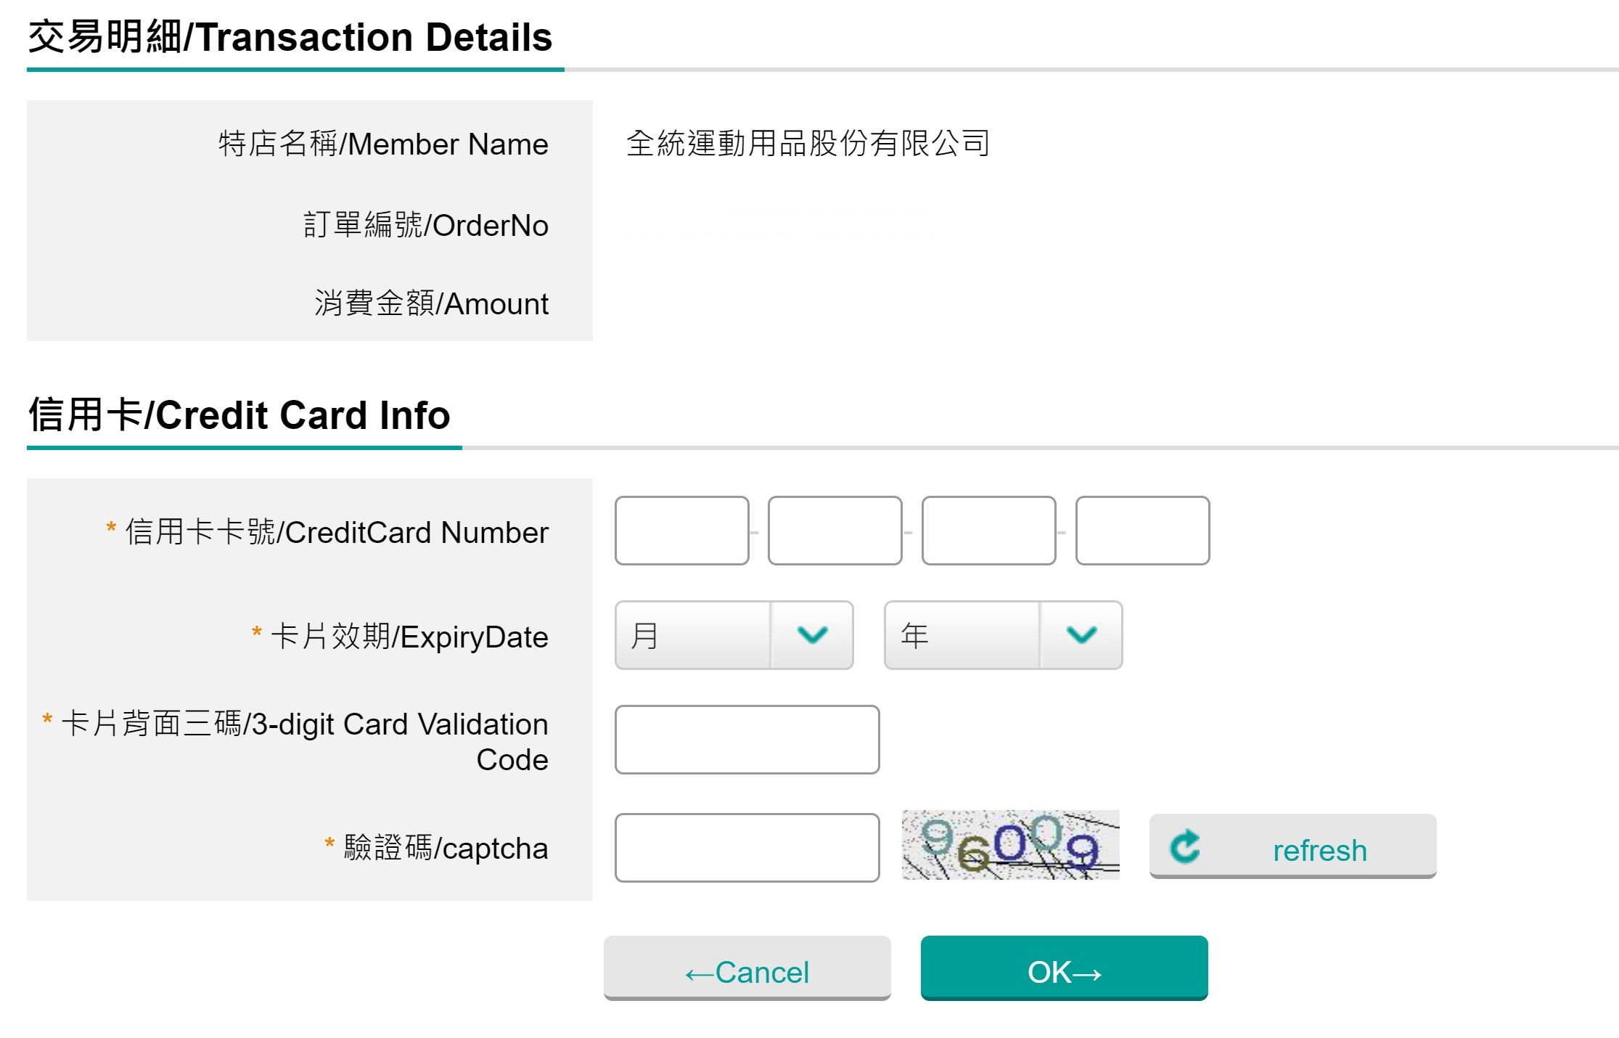1619x1038 pixels.
Task: Focus the fourth credit card number box
Action: point(1142,531)
